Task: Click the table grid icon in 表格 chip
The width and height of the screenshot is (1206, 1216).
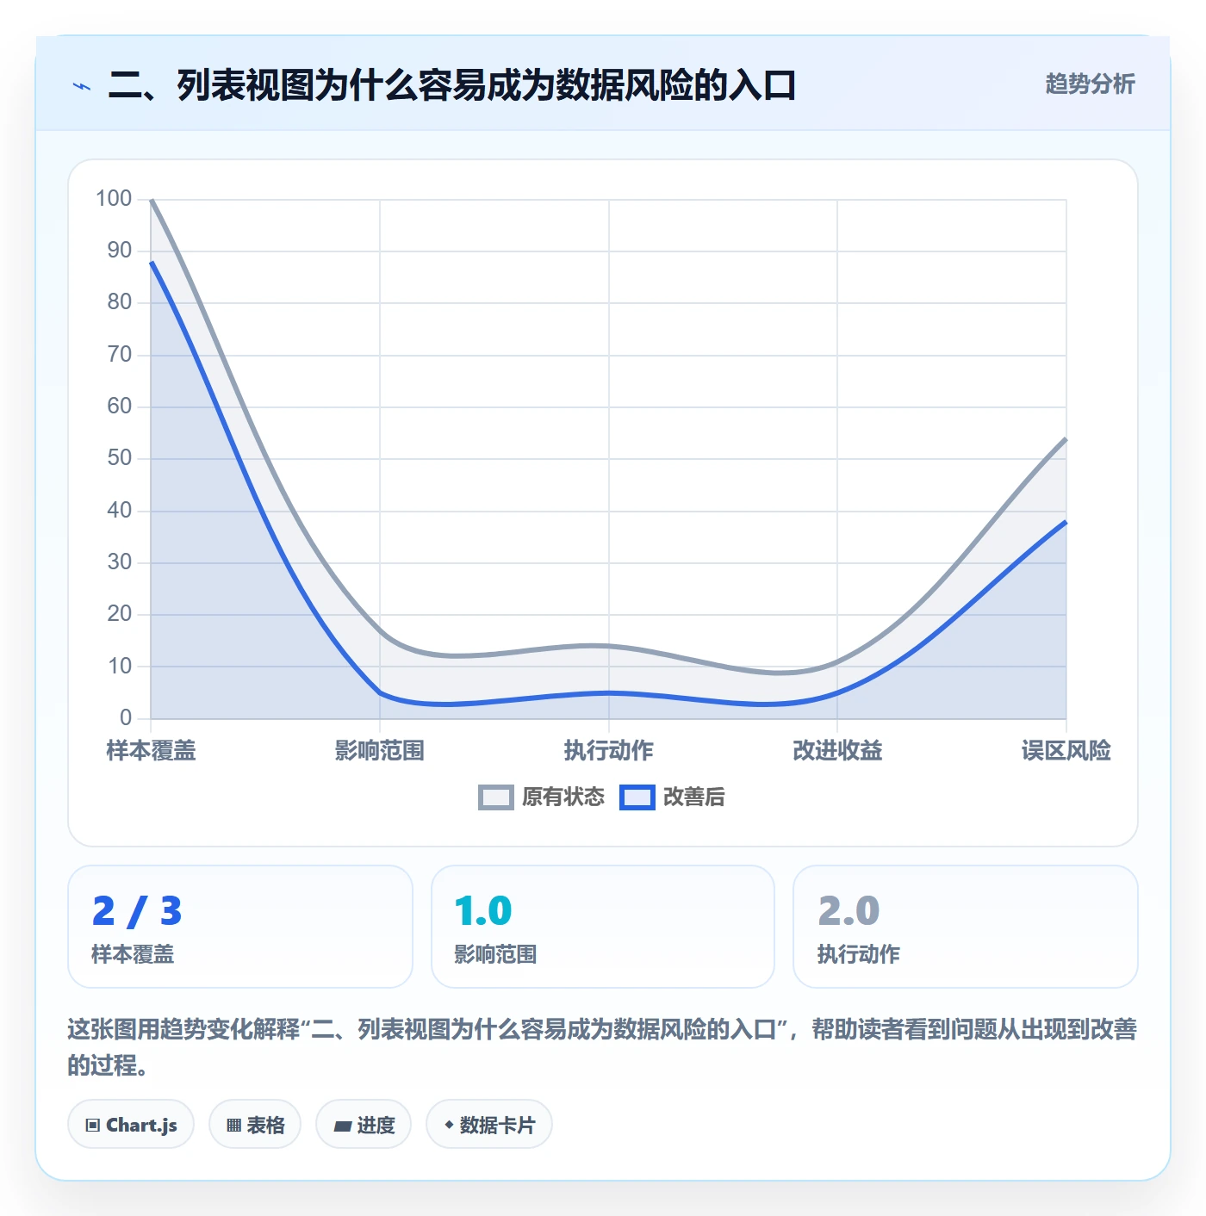Action: (233, 1126)
